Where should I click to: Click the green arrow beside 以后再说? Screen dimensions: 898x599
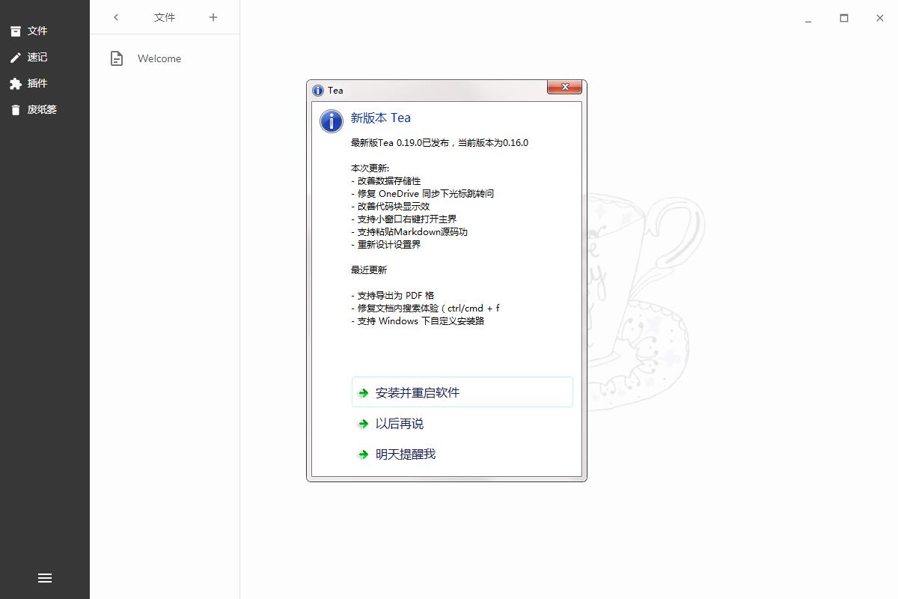point(363,424)
